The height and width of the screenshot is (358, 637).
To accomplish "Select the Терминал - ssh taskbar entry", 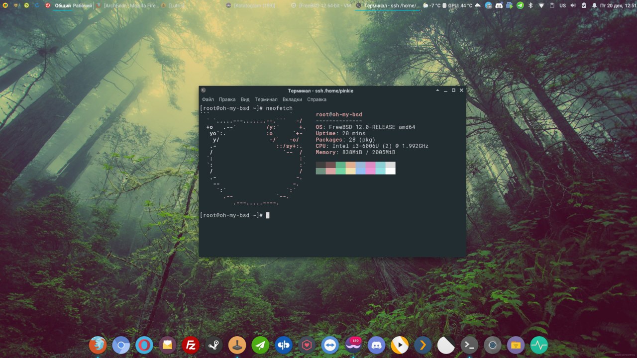I will (388, 5).
